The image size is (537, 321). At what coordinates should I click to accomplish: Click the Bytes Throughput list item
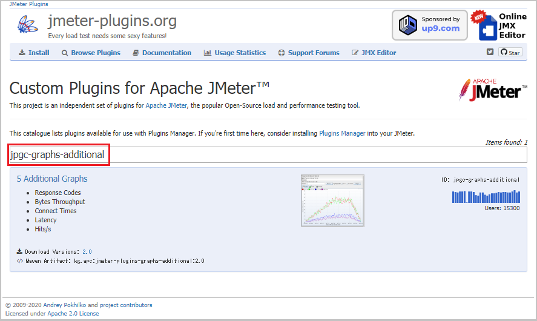pyautogui.click(x=59, y=202)
